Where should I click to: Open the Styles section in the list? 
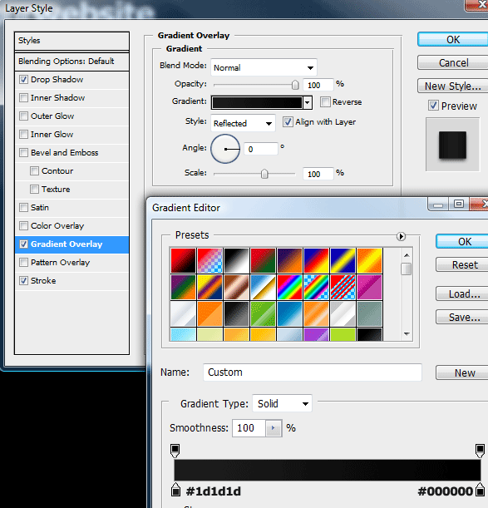coord(72,41)
